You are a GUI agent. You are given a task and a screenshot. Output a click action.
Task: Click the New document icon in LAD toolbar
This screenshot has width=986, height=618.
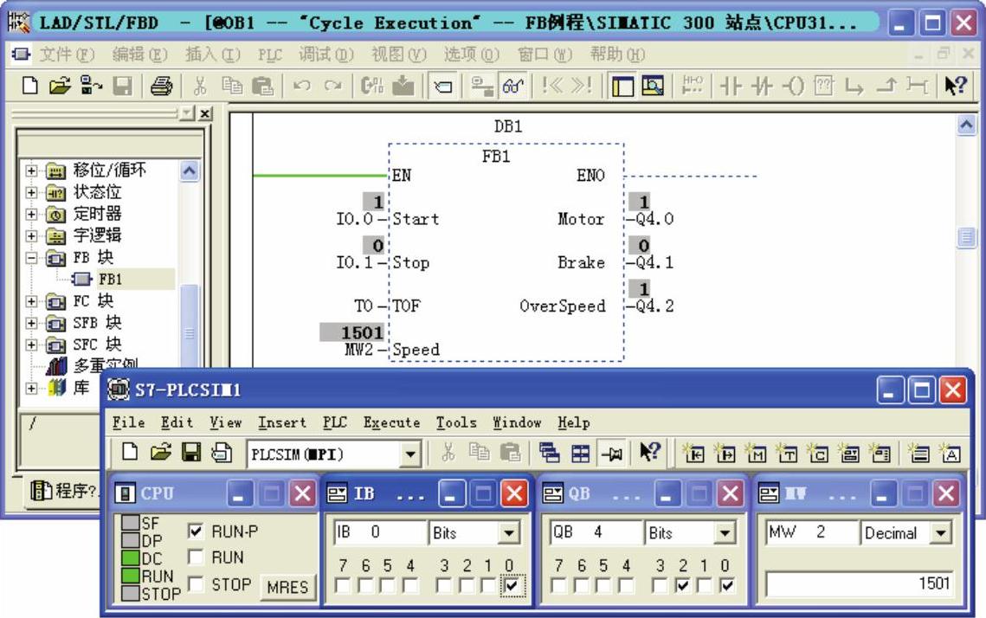click(30, 85)
